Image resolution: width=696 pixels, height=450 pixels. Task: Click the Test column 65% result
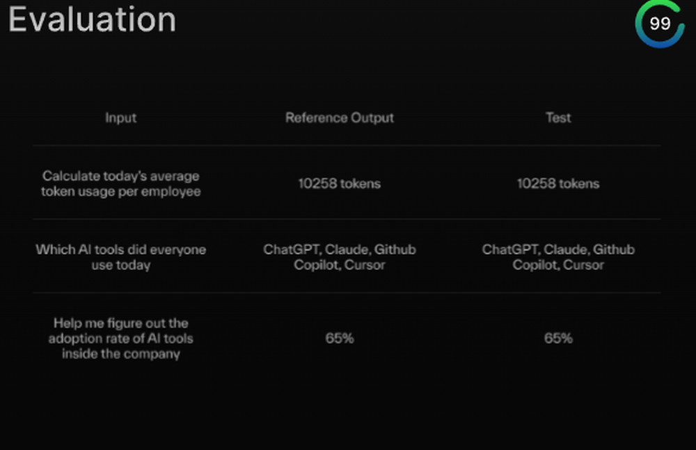tap(558, 339)
